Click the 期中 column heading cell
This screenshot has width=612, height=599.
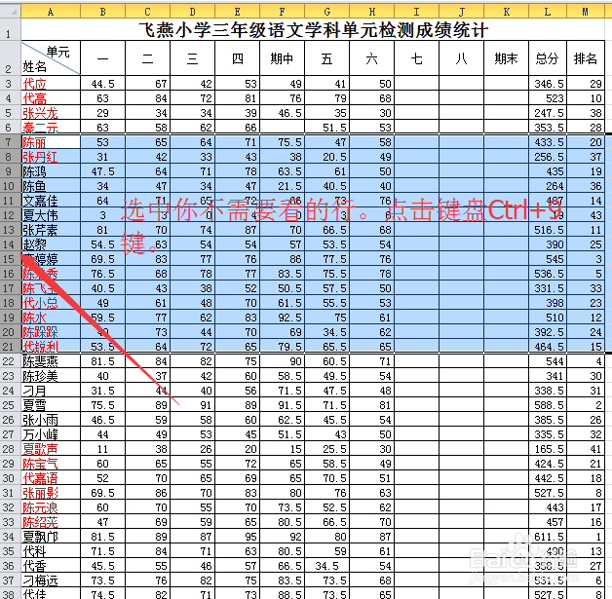pos(282,58)
